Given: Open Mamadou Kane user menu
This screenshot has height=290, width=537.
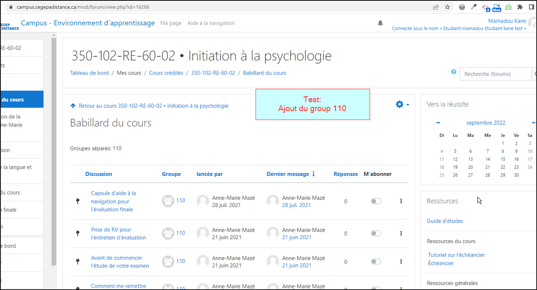Looking at the screenshot, I should (x=507, y=21).
